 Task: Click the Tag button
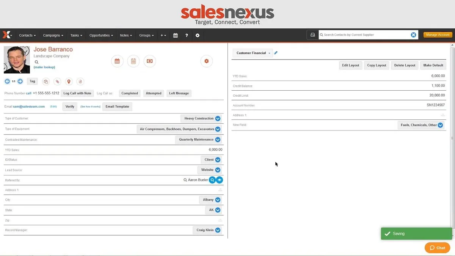tap(32, 81)
